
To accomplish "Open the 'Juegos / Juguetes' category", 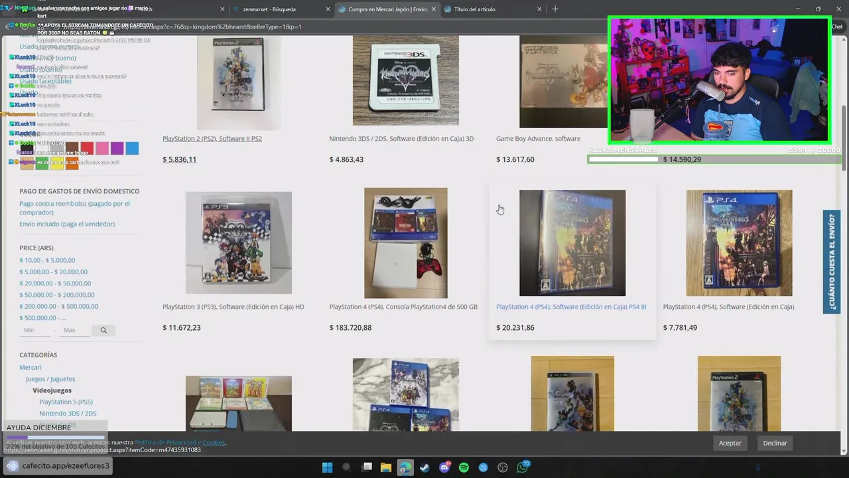I will pyautogui.click(x=50, y=379).
